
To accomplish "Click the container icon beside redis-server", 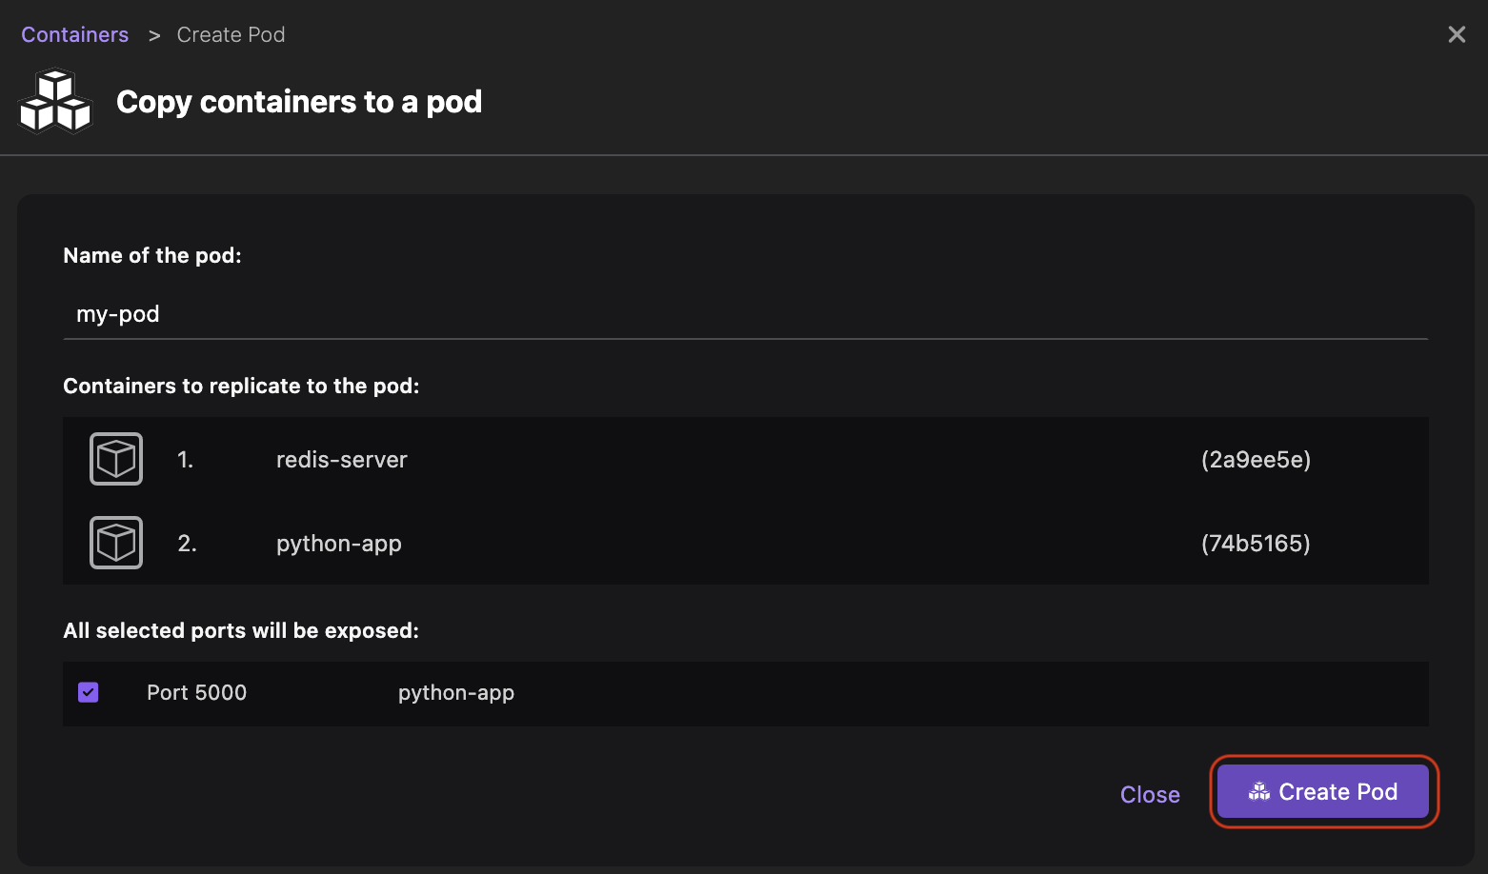I will click(115, 458).
